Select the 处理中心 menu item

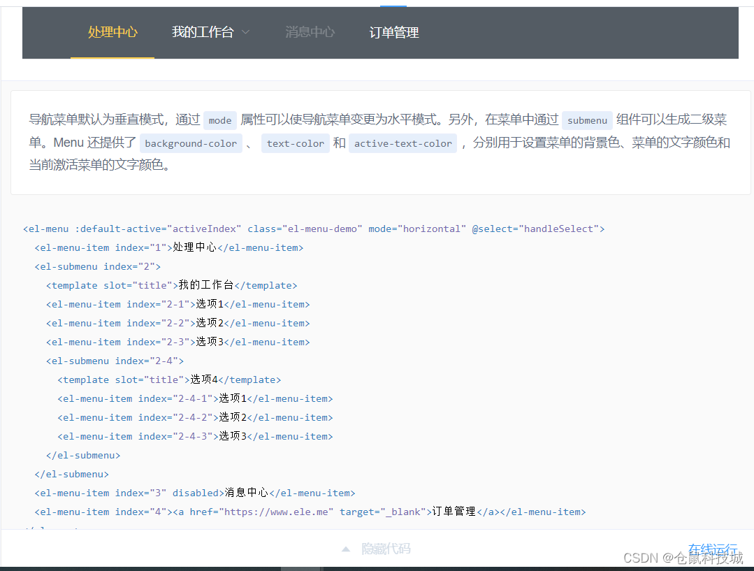[x=113, y=32]
